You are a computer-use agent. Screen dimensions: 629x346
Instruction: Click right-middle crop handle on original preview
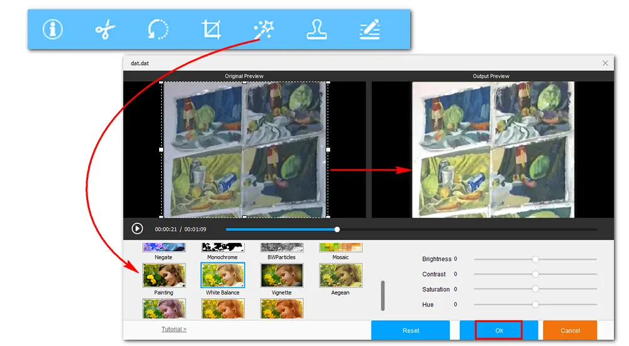(x=328, y=150)
